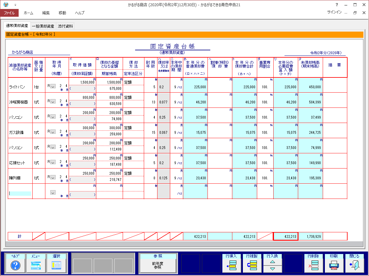The height and width of the screenshot is (276, 369).
Task: Click the highlighted 422,213 total expense cell
Action: (286, 236)
